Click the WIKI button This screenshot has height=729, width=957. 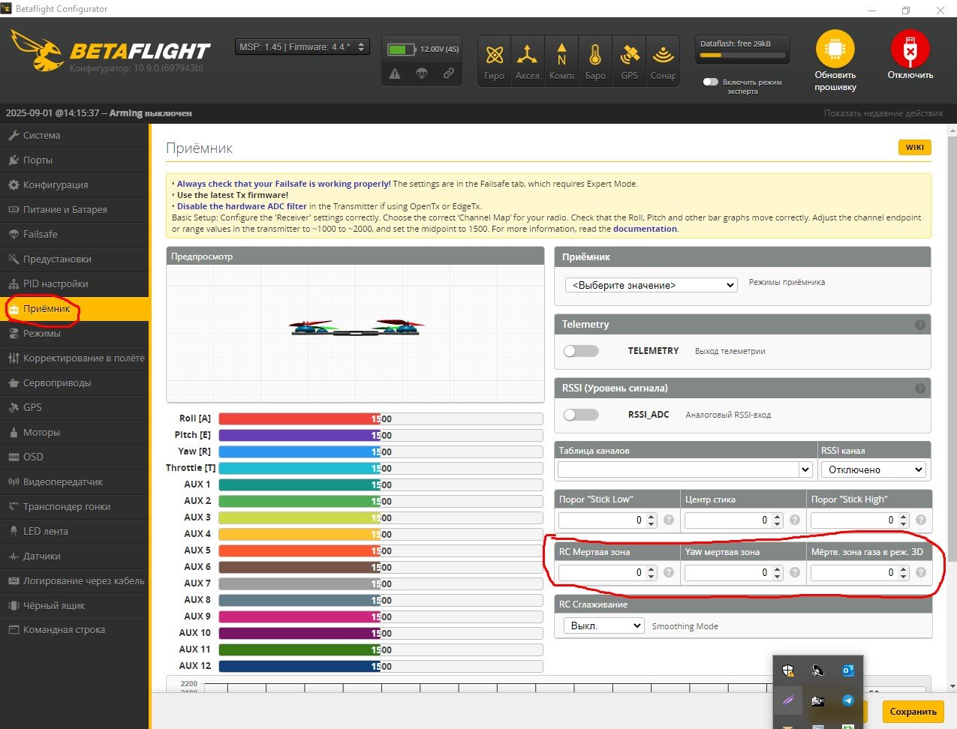point(914,147)
